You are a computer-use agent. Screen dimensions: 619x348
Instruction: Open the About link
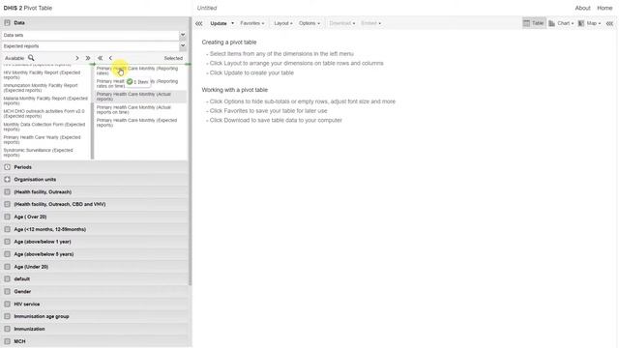(x=582, y=8)
